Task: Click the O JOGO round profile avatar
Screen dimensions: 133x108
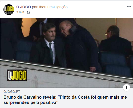Action: (x=9, y=10)
